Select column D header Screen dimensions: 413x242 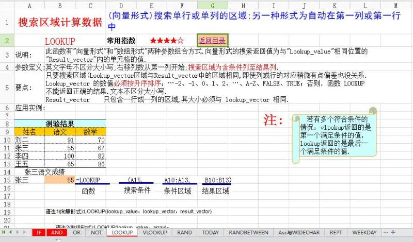pyautogui.click(x=121, y=6)
